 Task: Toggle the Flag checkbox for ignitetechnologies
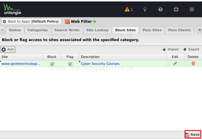70,64
